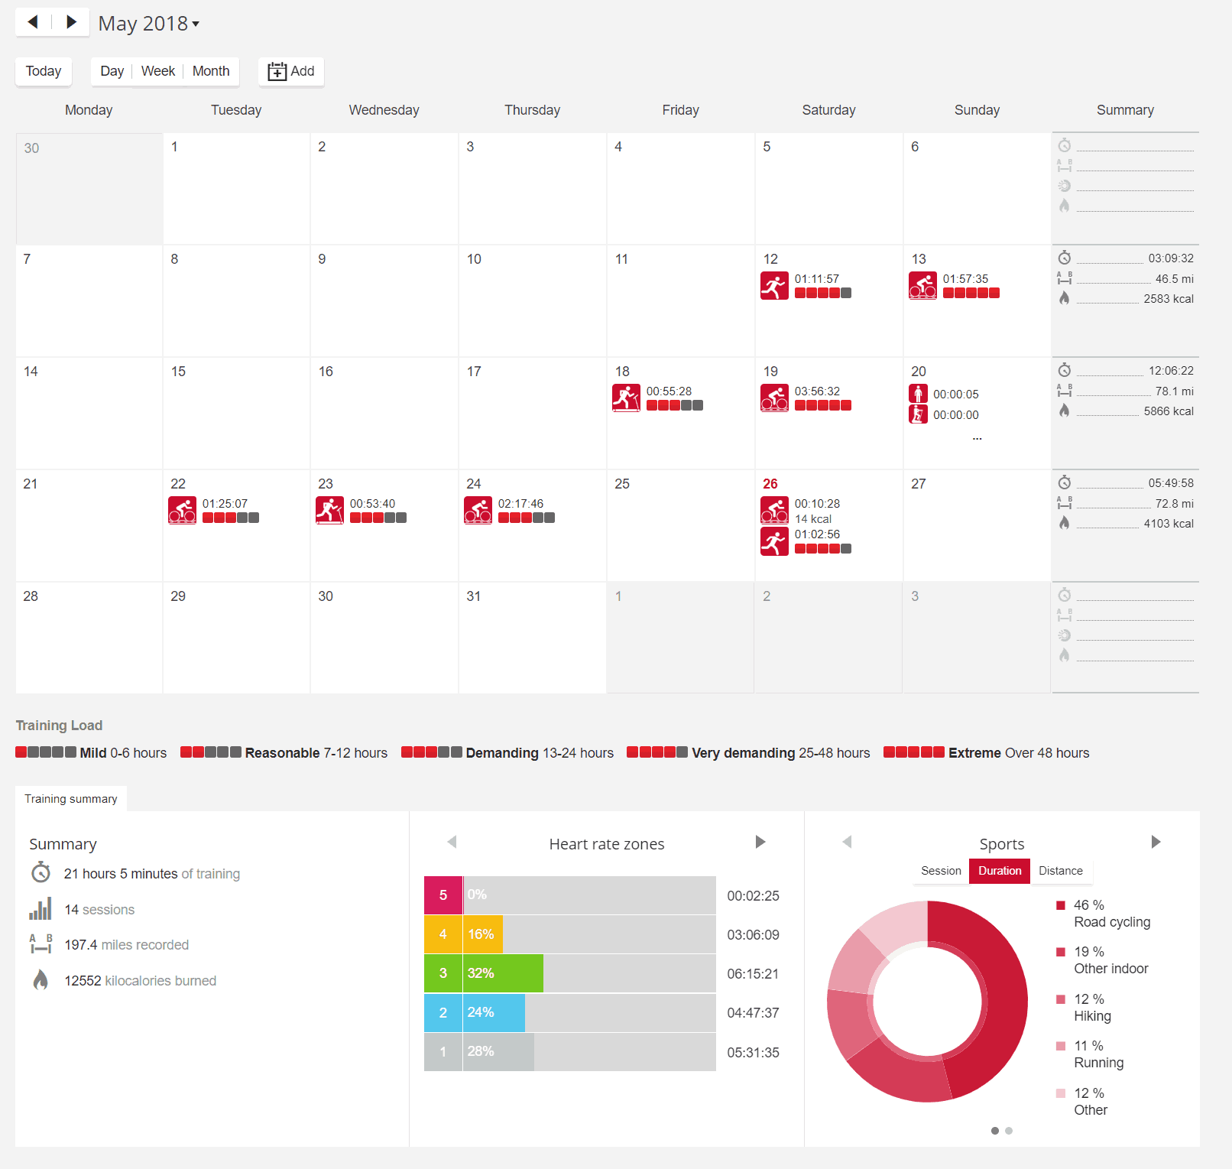Image resolution: width=1232 pixels, height=1169 pixels.
Task: Open the cycling session icon on May 19
Action: [x=774, y=398]
